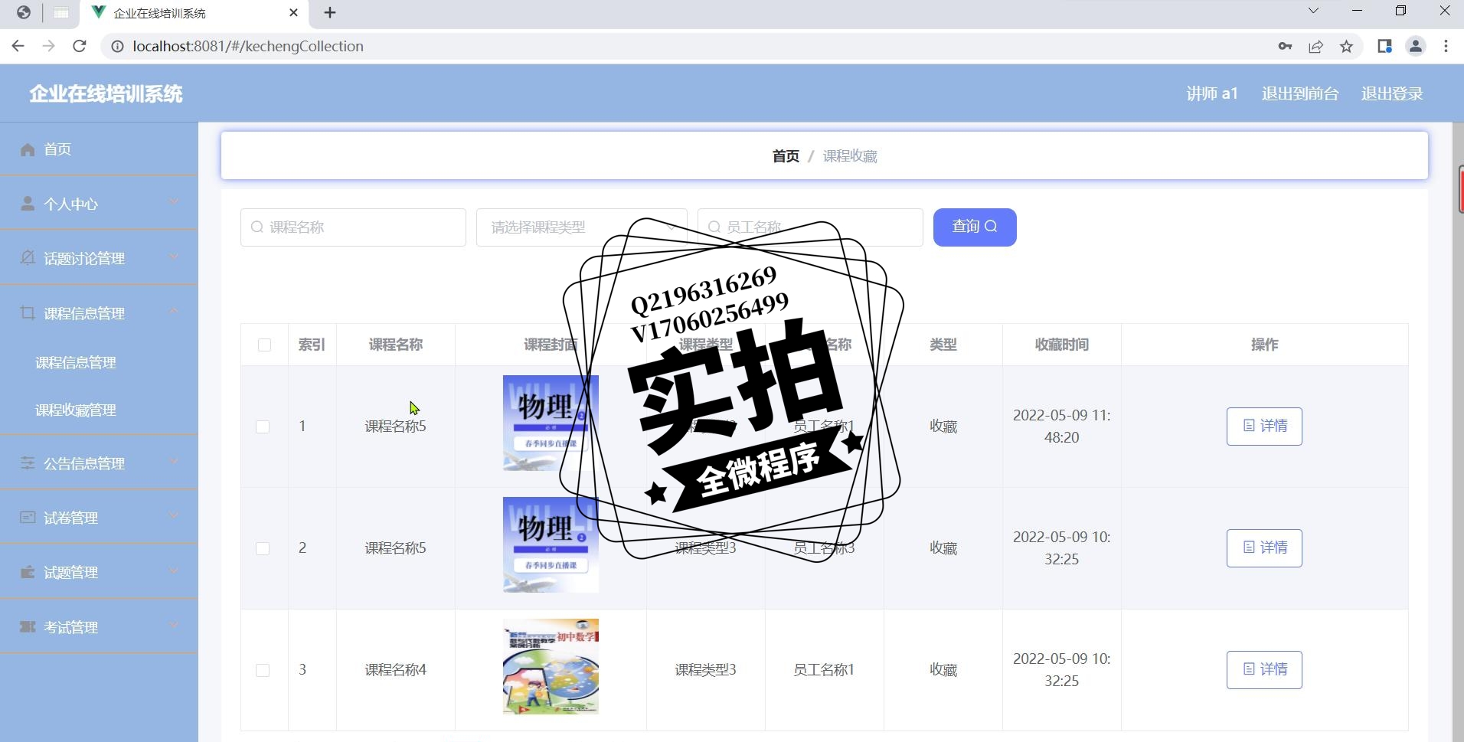Click the 收藏时间 column header
The image size is (1464, 742).
pyautogui.click(x=1061, y=345)
